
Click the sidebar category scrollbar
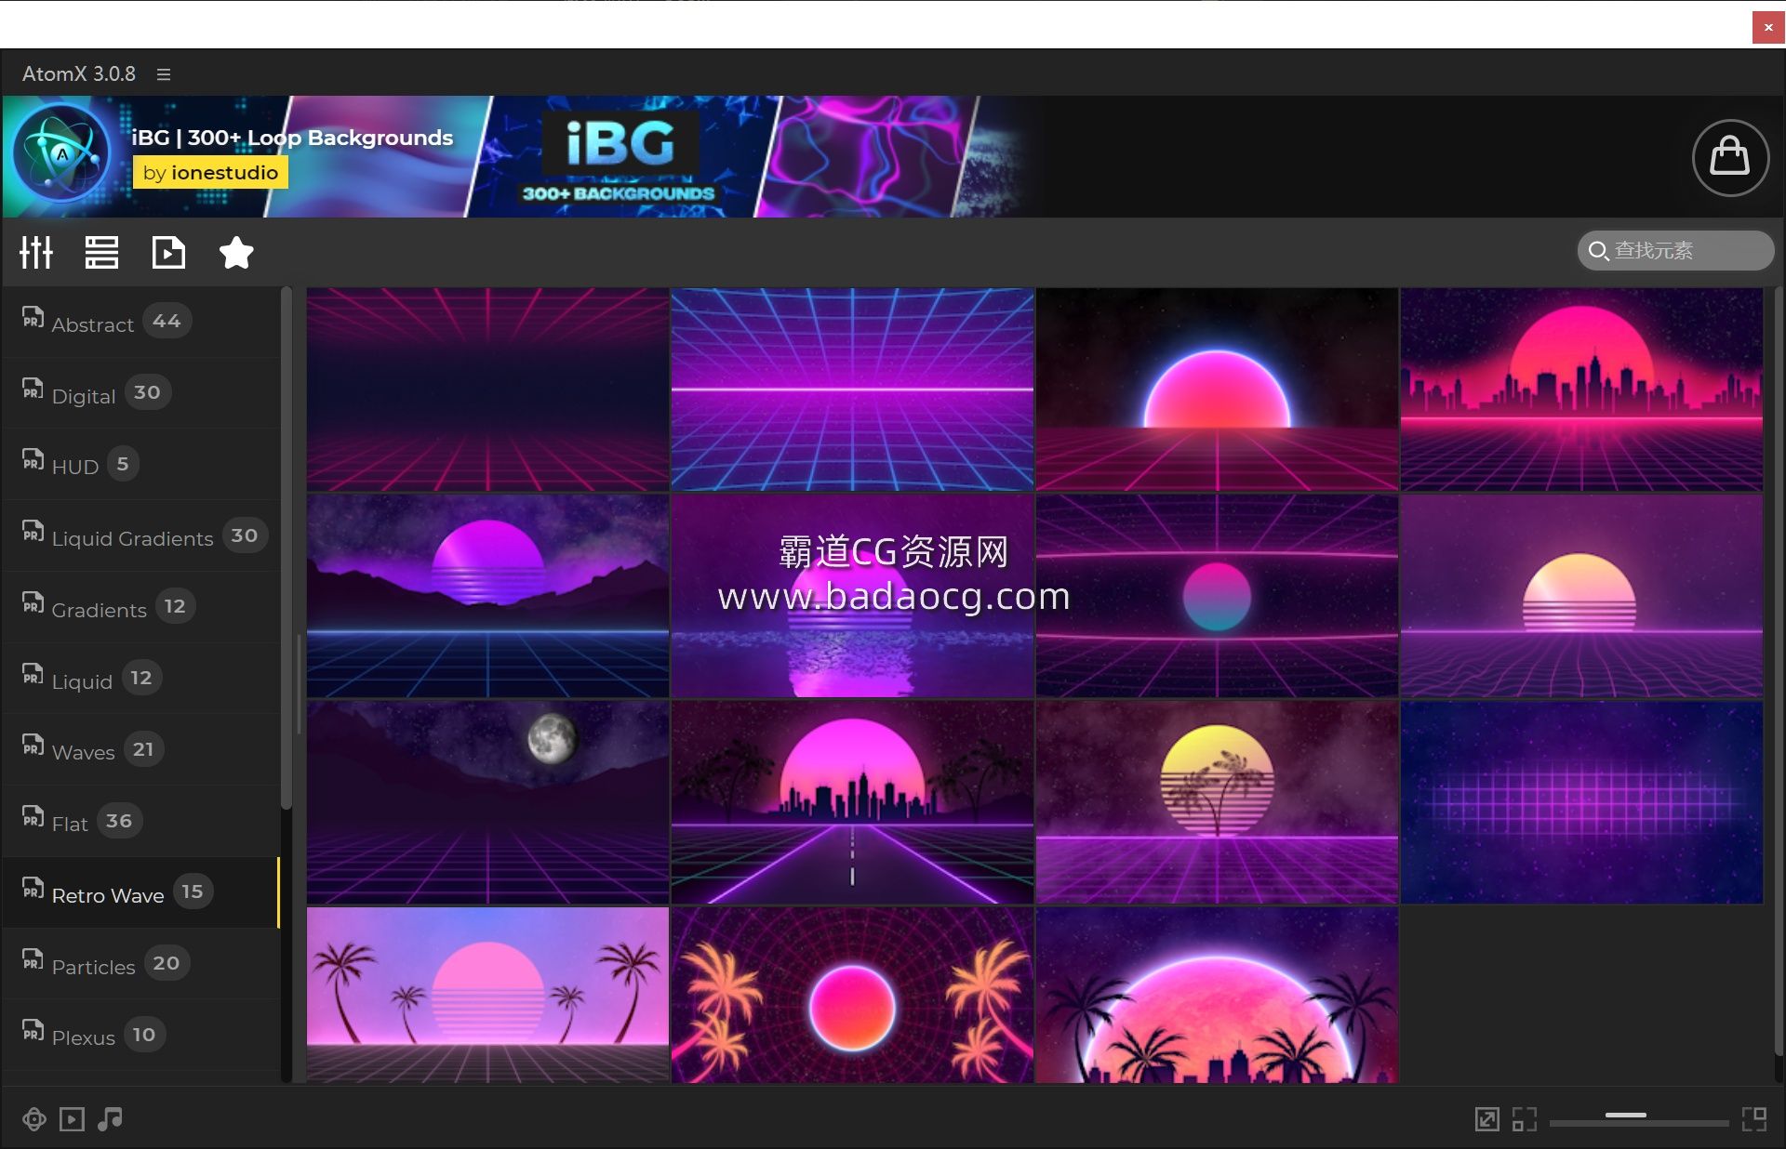click(287, 548)
